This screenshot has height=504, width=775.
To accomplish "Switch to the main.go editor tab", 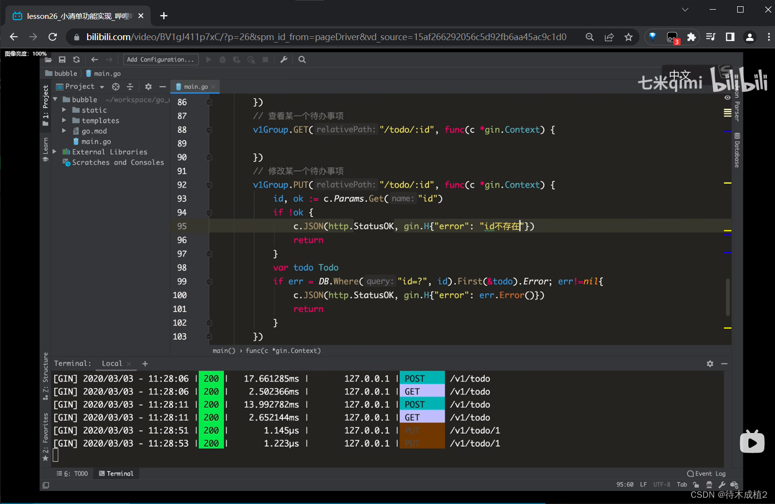I will 196,86.
